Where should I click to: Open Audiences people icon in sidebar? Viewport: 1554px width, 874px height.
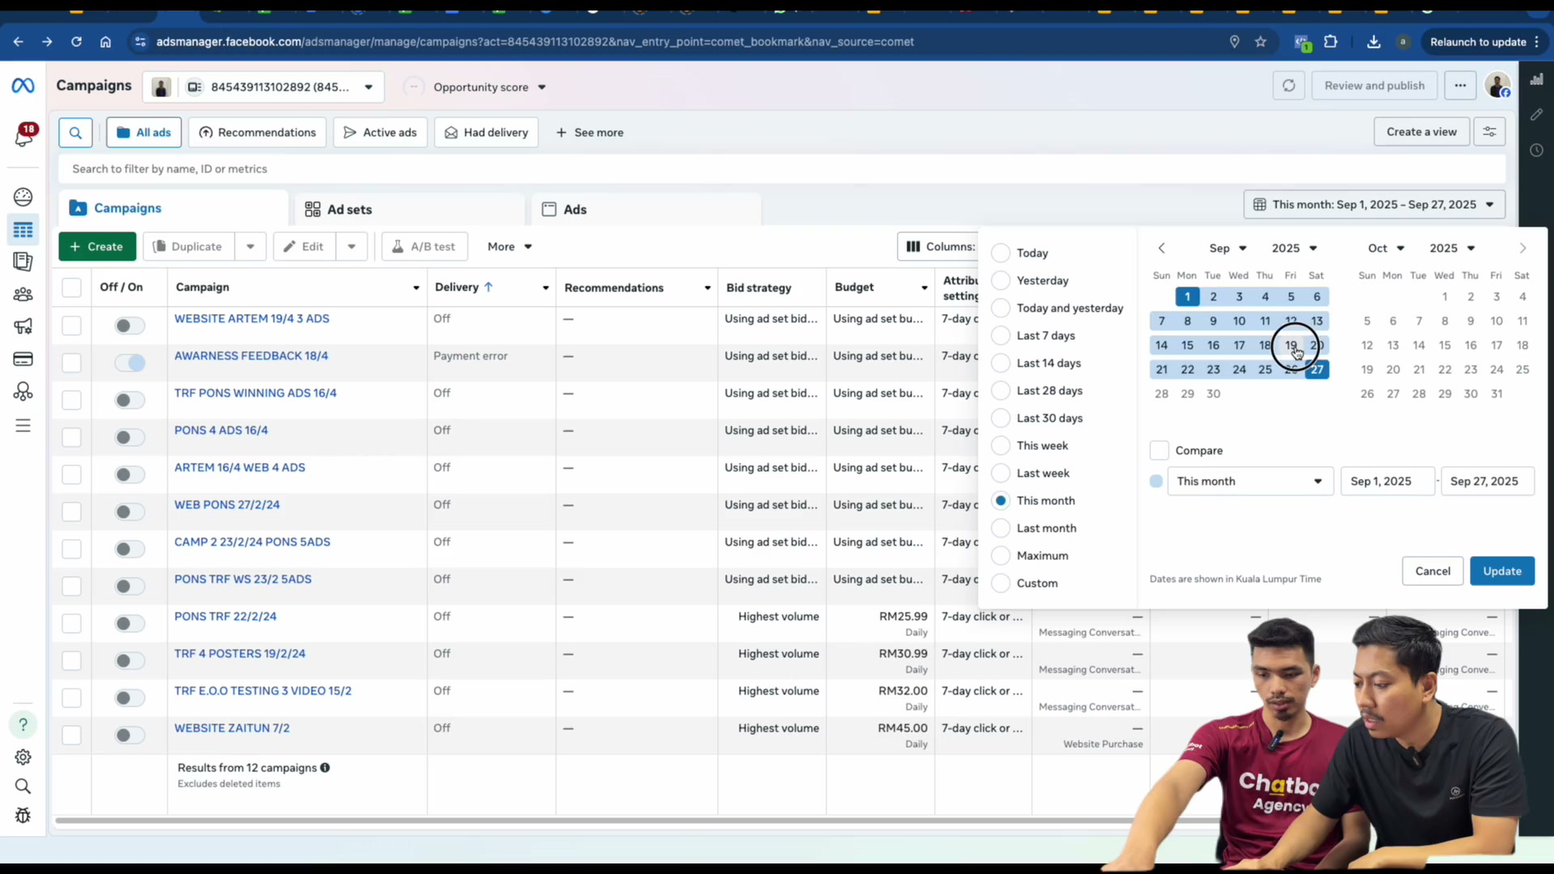[23, 295]
